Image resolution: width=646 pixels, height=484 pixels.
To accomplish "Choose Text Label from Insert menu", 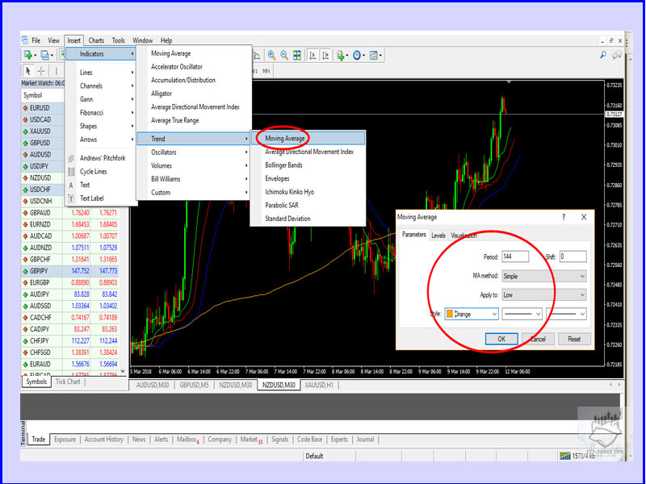I will 101,198.
